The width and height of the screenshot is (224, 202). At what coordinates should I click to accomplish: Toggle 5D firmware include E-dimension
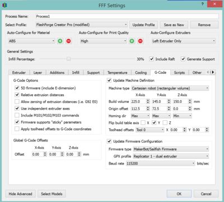(x=17, y=88)
